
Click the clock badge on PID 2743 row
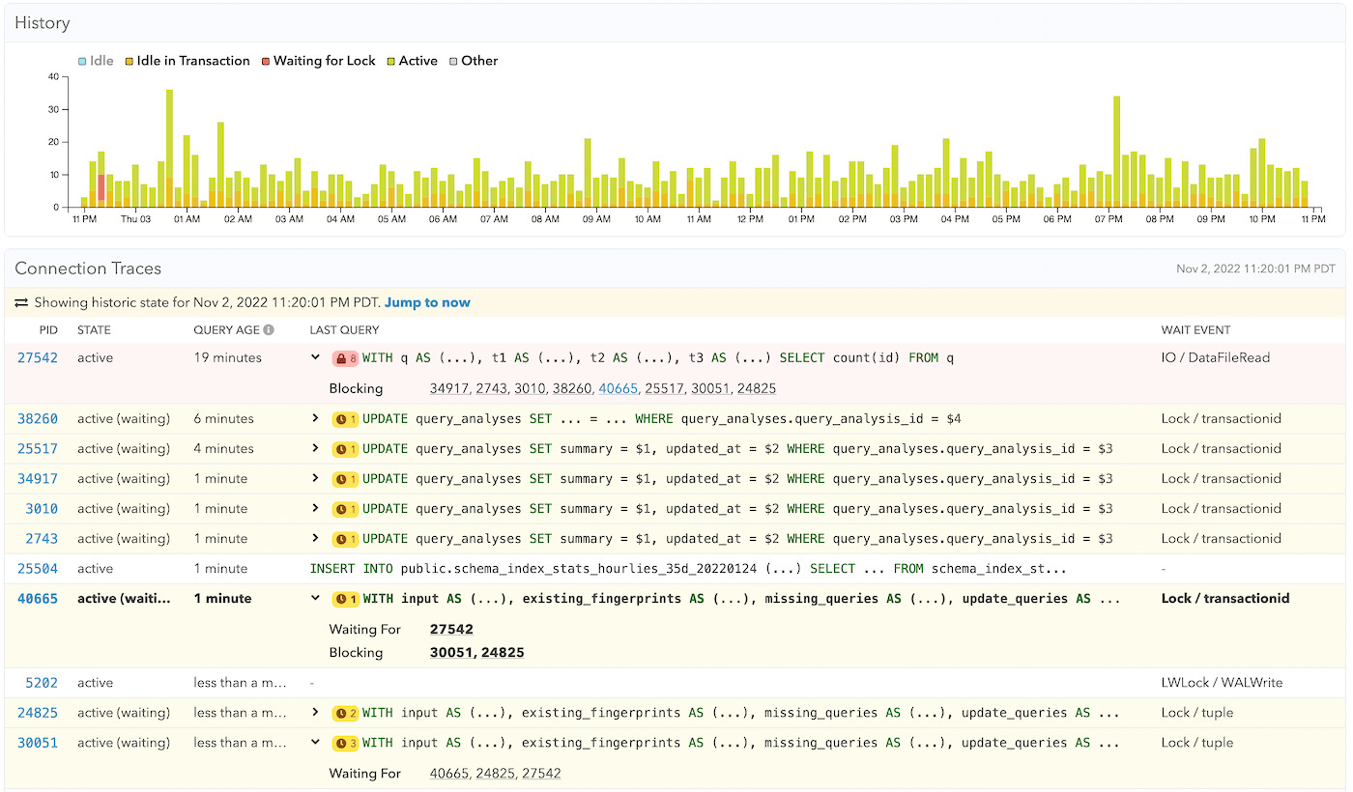345,539
